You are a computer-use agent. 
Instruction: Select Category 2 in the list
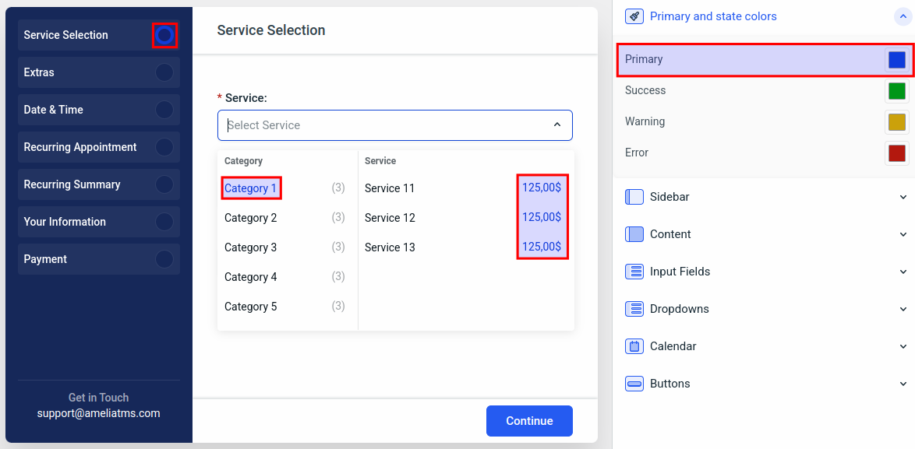tap(251, 218)
